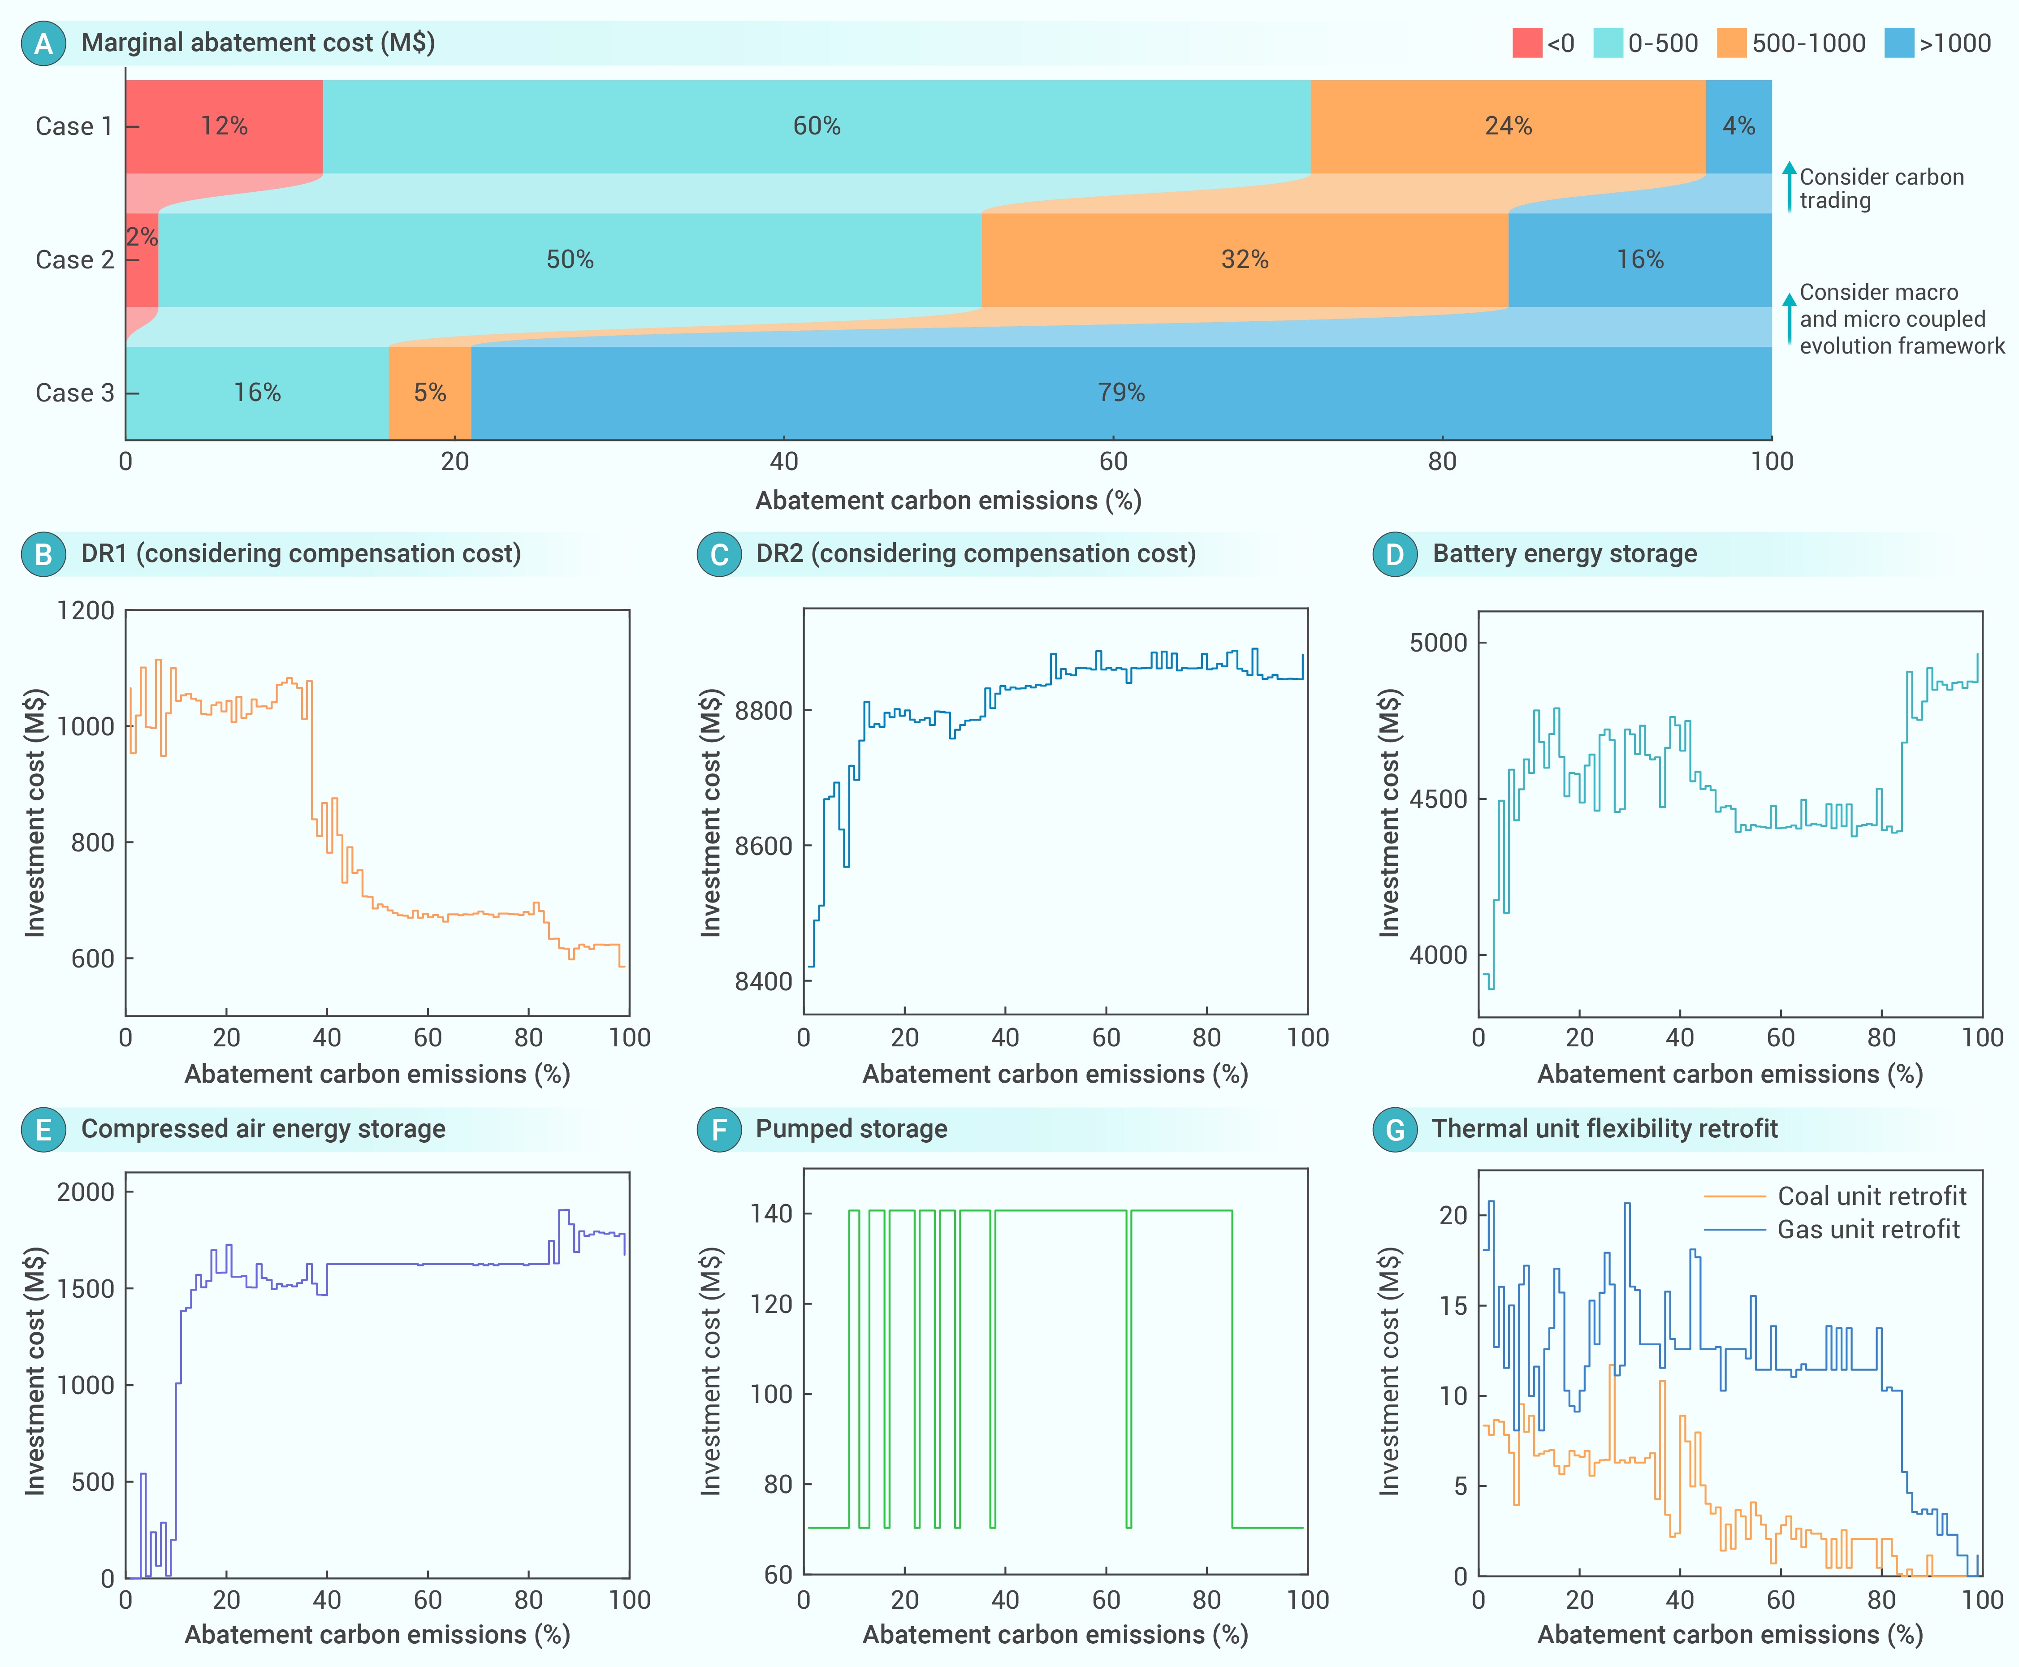Click the '5000' tick in Battery energy storage chart
Image resolution: width=2019 pixels, height=1667 pixels.
(1439, 643)
